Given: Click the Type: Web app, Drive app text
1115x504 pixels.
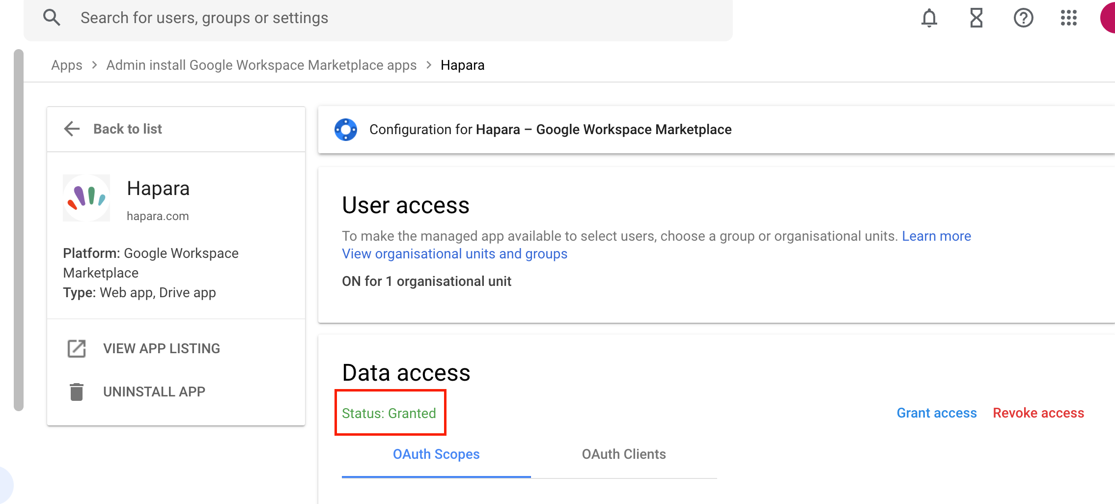Looking at the screenshot, I should click(139, 292).
